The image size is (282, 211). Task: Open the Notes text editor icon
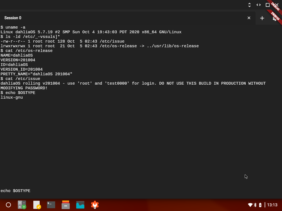point(37,205)
